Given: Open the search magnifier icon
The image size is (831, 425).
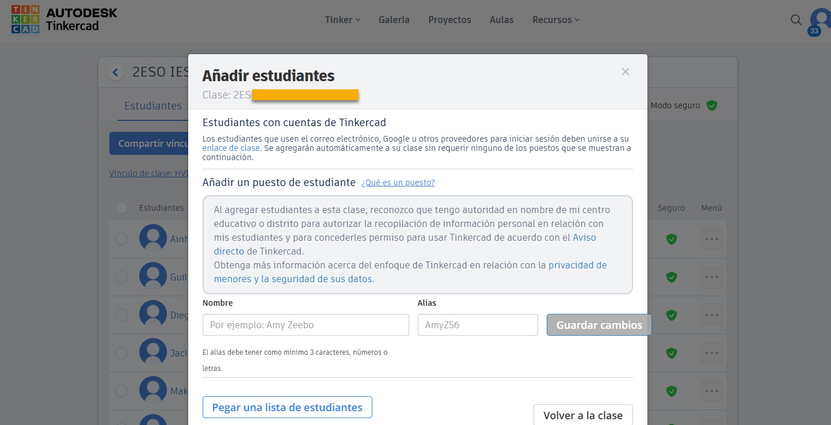Looking at the screenshot, I should (796, 20).
